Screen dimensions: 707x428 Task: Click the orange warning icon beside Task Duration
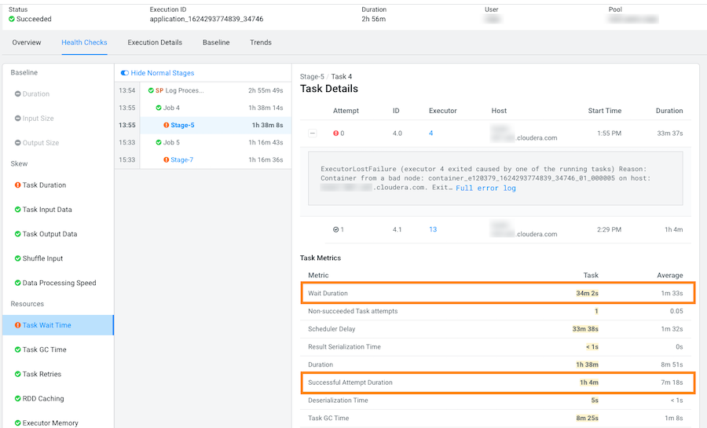(17, 185)
